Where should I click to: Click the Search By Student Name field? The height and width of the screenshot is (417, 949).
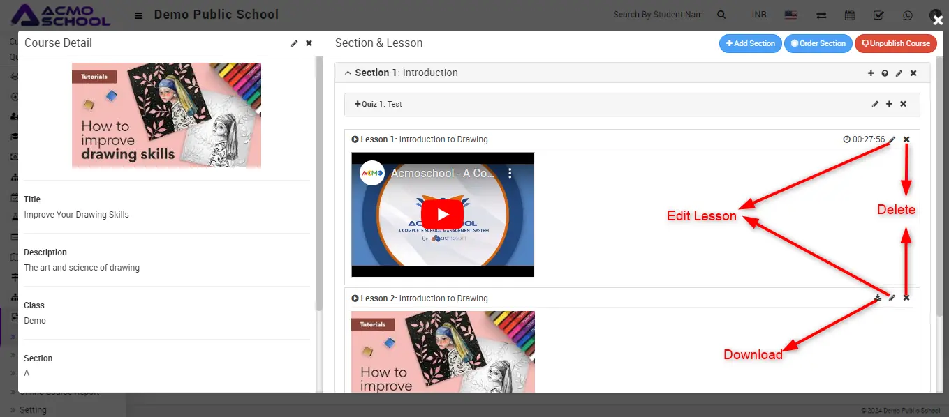[656, 15]
